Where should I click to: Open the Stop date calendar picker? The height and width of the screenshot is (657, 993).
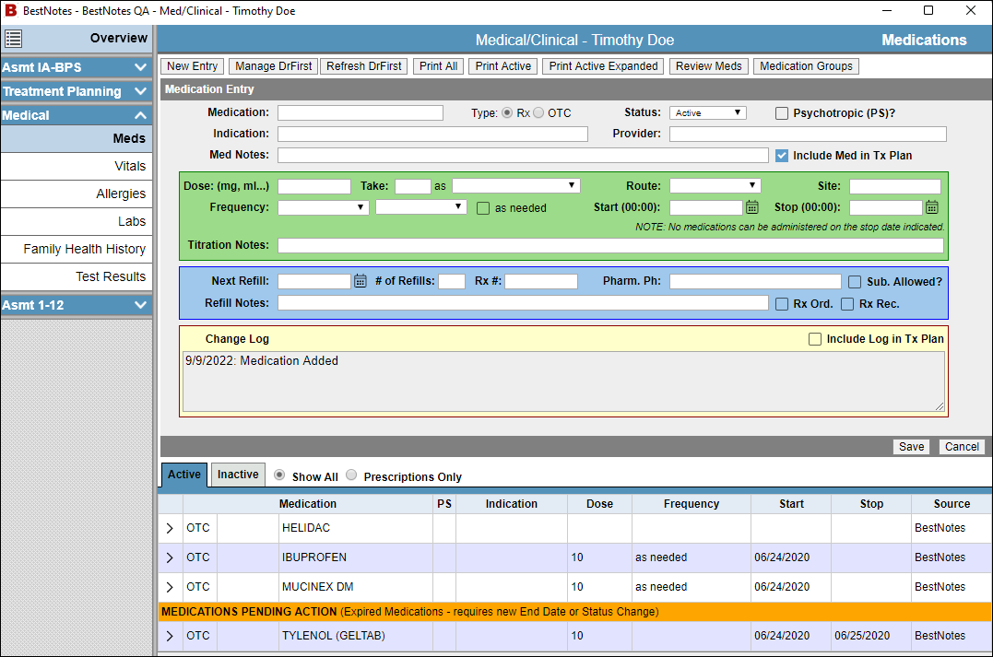coord(931,207)
